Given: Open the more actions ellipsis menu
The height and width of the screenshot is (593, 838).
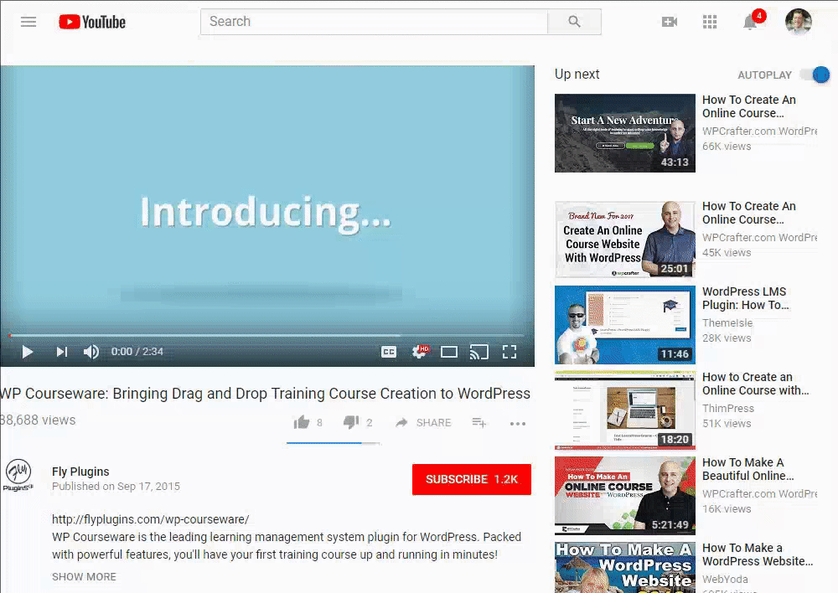Looking at the screenshot, I should (x=517, y=423).
